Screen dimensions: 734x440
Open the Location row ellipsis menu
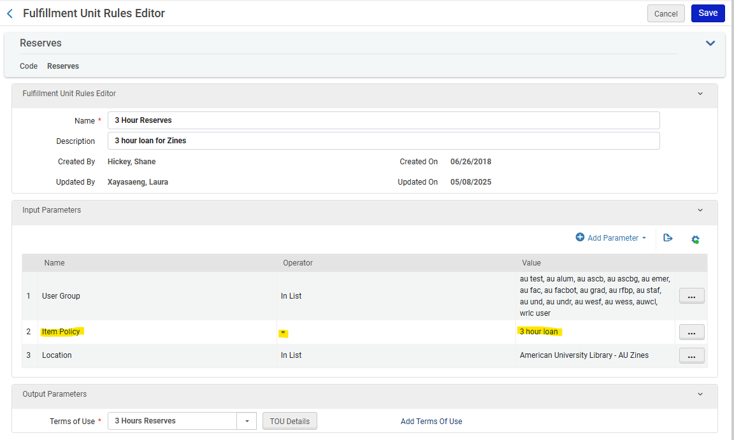(691, 355)
